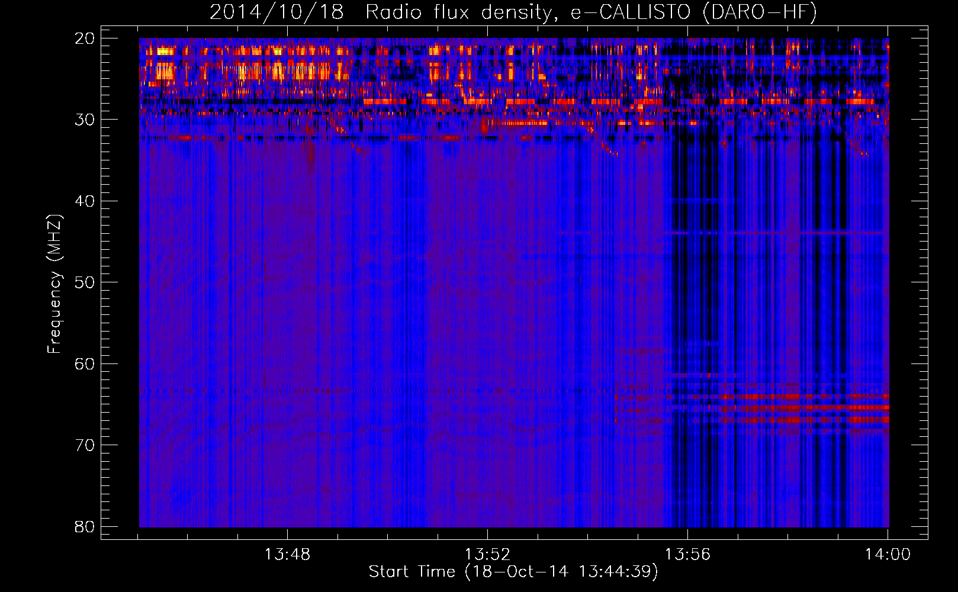Click the frequency tick label '50'

click(x=85, y=282)
